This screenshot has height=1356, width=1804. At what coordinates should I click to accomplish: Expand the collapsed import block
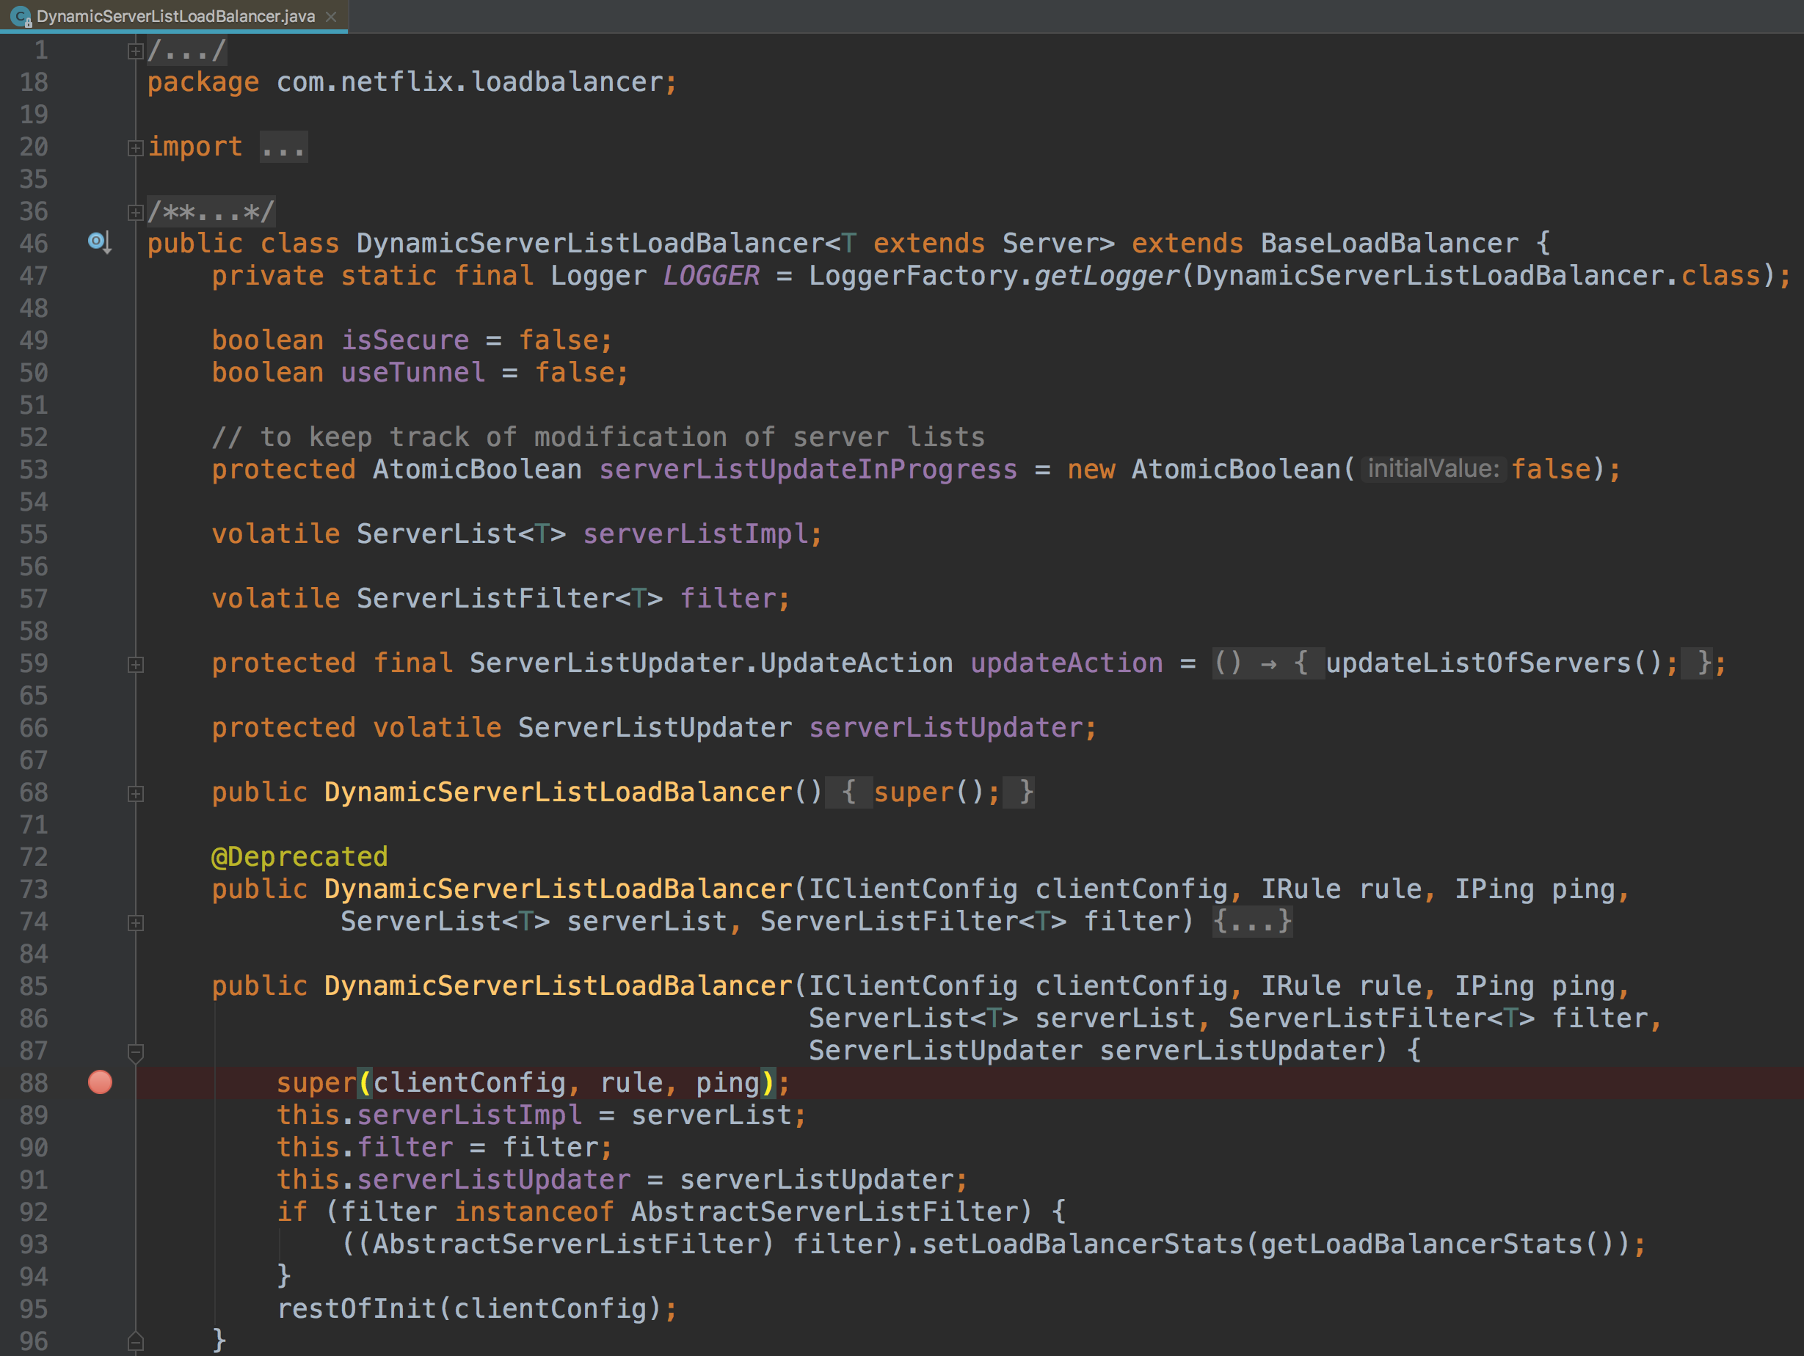pyautogui.click(x=135, y=147)
